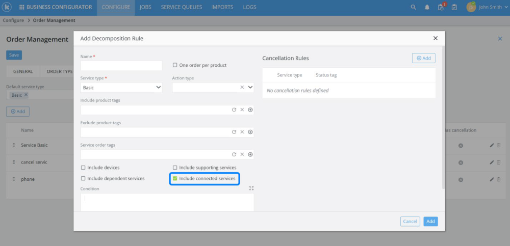Click the search icon in top bar
This screenshot has width=510, height=246.
tap(414, 8)
